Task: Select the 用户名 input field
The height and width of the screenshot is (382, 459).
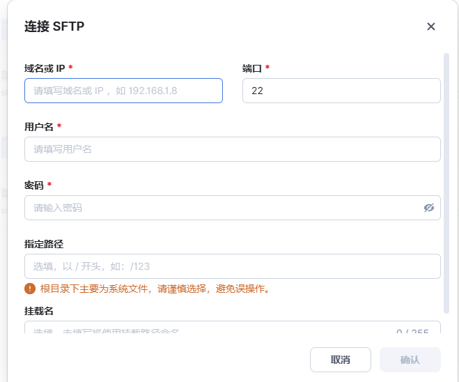Action: (x=232, y=149)
